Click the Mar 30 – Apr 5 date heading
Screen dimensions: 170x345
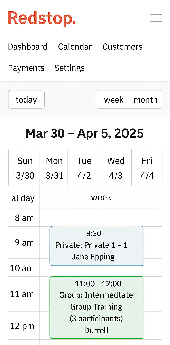(x=85, y=133)
